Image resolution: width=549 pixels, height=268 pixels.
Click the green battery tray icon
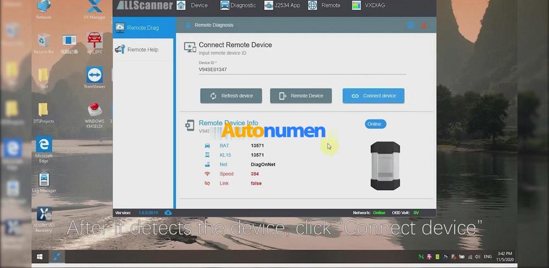(438, 257)
